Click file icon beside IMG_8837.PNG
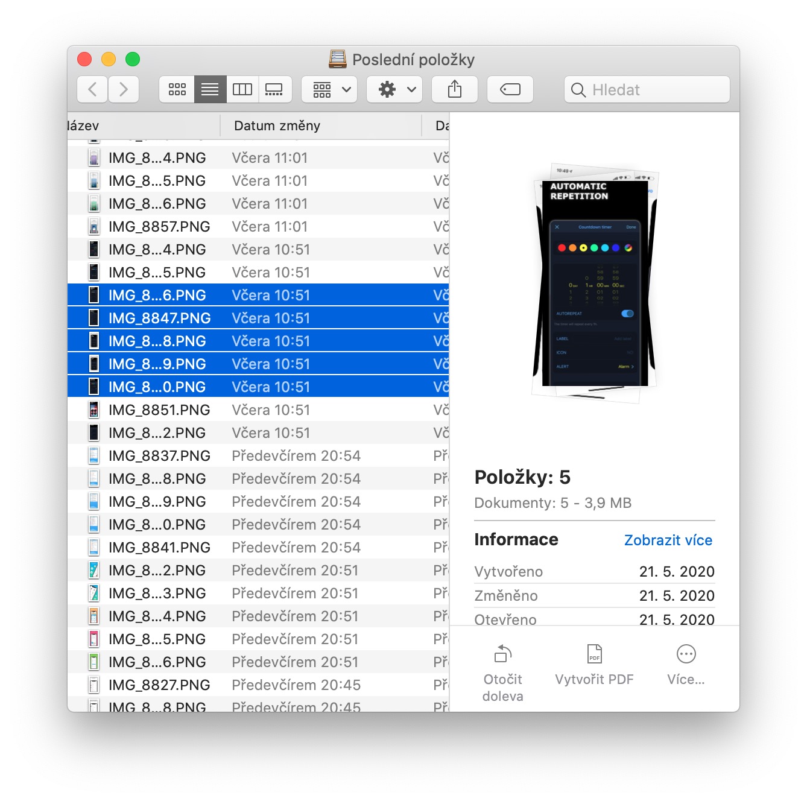This screenshot has height=801, width=807. pyautogui.click(x=94, y=456)
